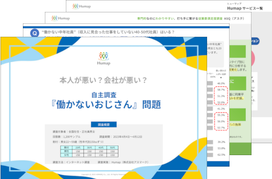
Task: Click the 自主調査 subtitle text
Action: point(104,95)
